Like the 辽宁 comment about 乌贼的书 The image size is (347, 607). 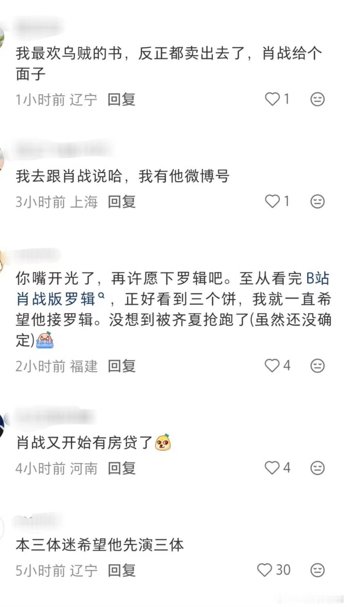tap(272, 99)
